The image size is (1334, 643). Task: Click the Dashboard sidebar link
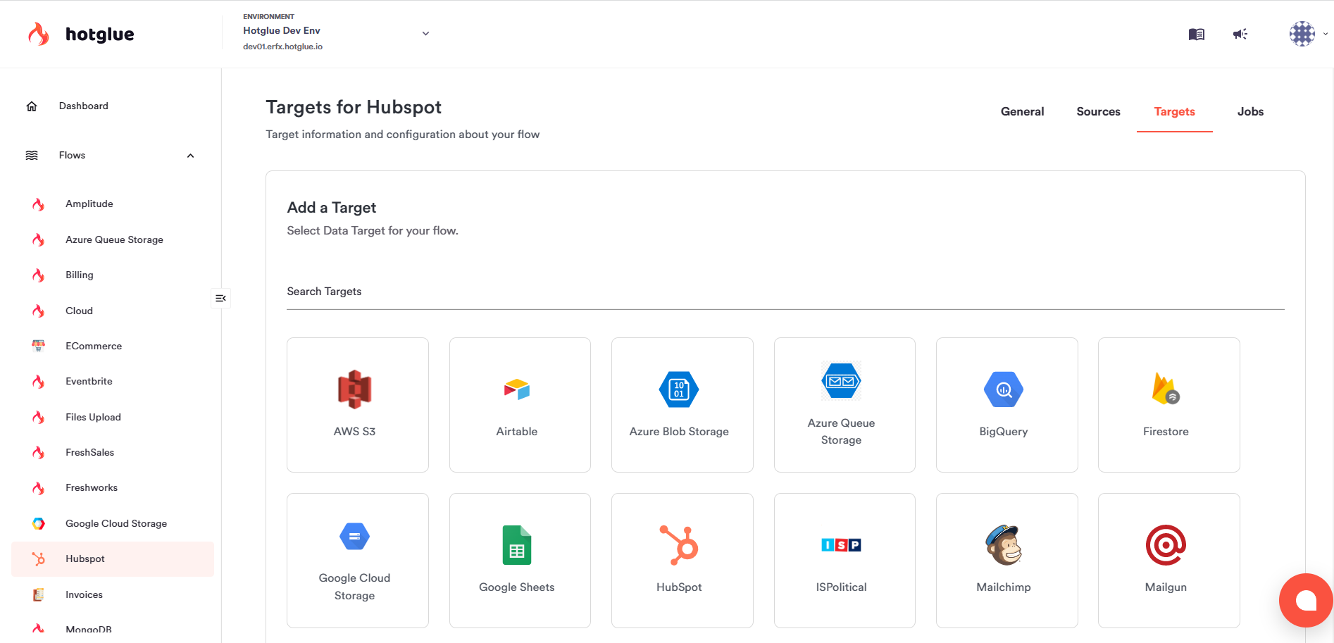tap(84, 106)
